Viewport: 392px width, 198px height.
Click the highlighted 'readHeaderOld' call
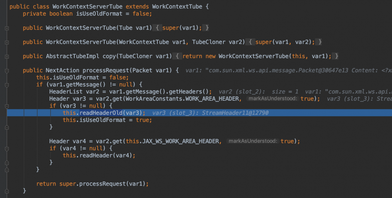[x=101, y=113]
